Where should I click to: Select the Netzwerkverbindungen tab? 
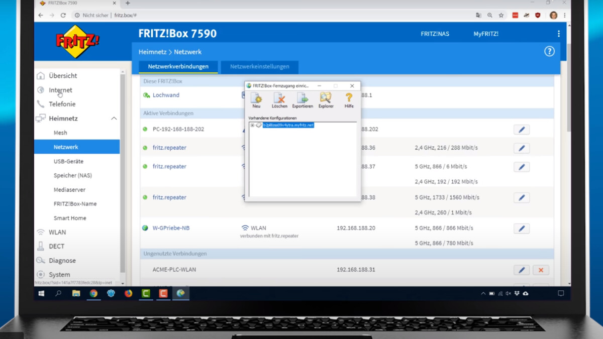coord(178,67)
